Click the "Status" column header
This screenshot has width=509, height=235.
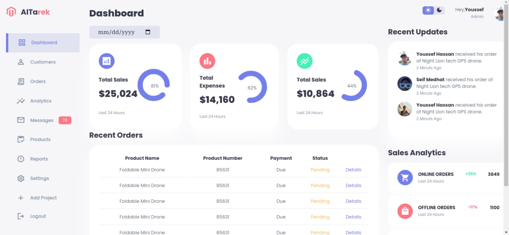(320, 158)
